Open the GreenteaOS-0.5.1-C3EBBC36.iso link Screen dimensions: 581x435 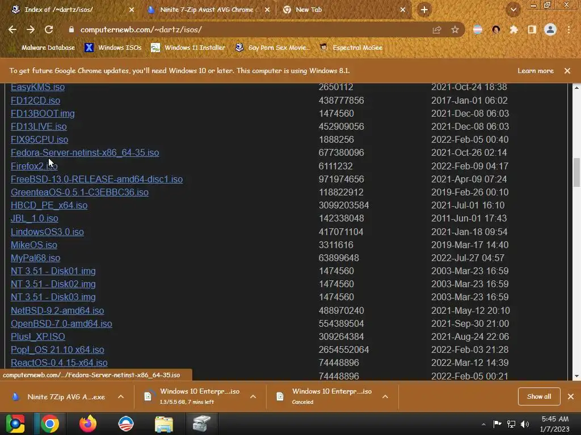pos(79,193)
